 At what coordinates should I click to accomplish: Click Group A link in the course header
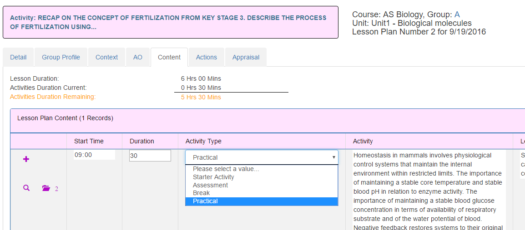(457, 15)
